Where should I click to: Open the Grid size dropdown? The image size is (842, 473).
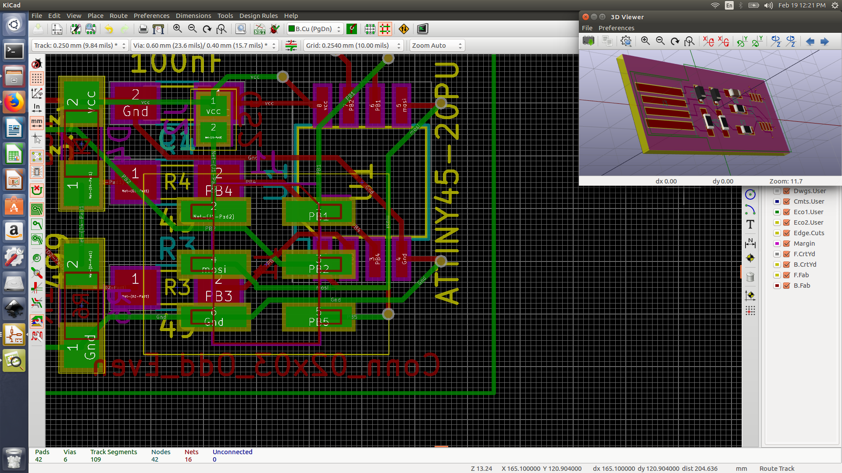[353, 46]
